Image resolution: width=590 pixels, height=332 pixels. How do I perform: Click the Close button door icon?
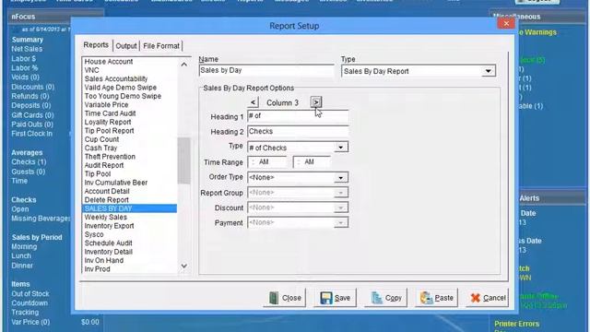click(274, 298)
